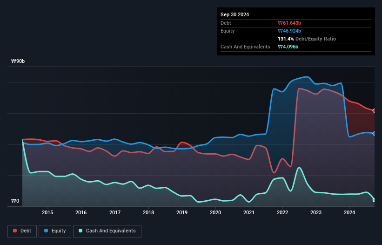Click the 2023 x-axis label
Screen dimensions: 382x245
pos(316,212)
